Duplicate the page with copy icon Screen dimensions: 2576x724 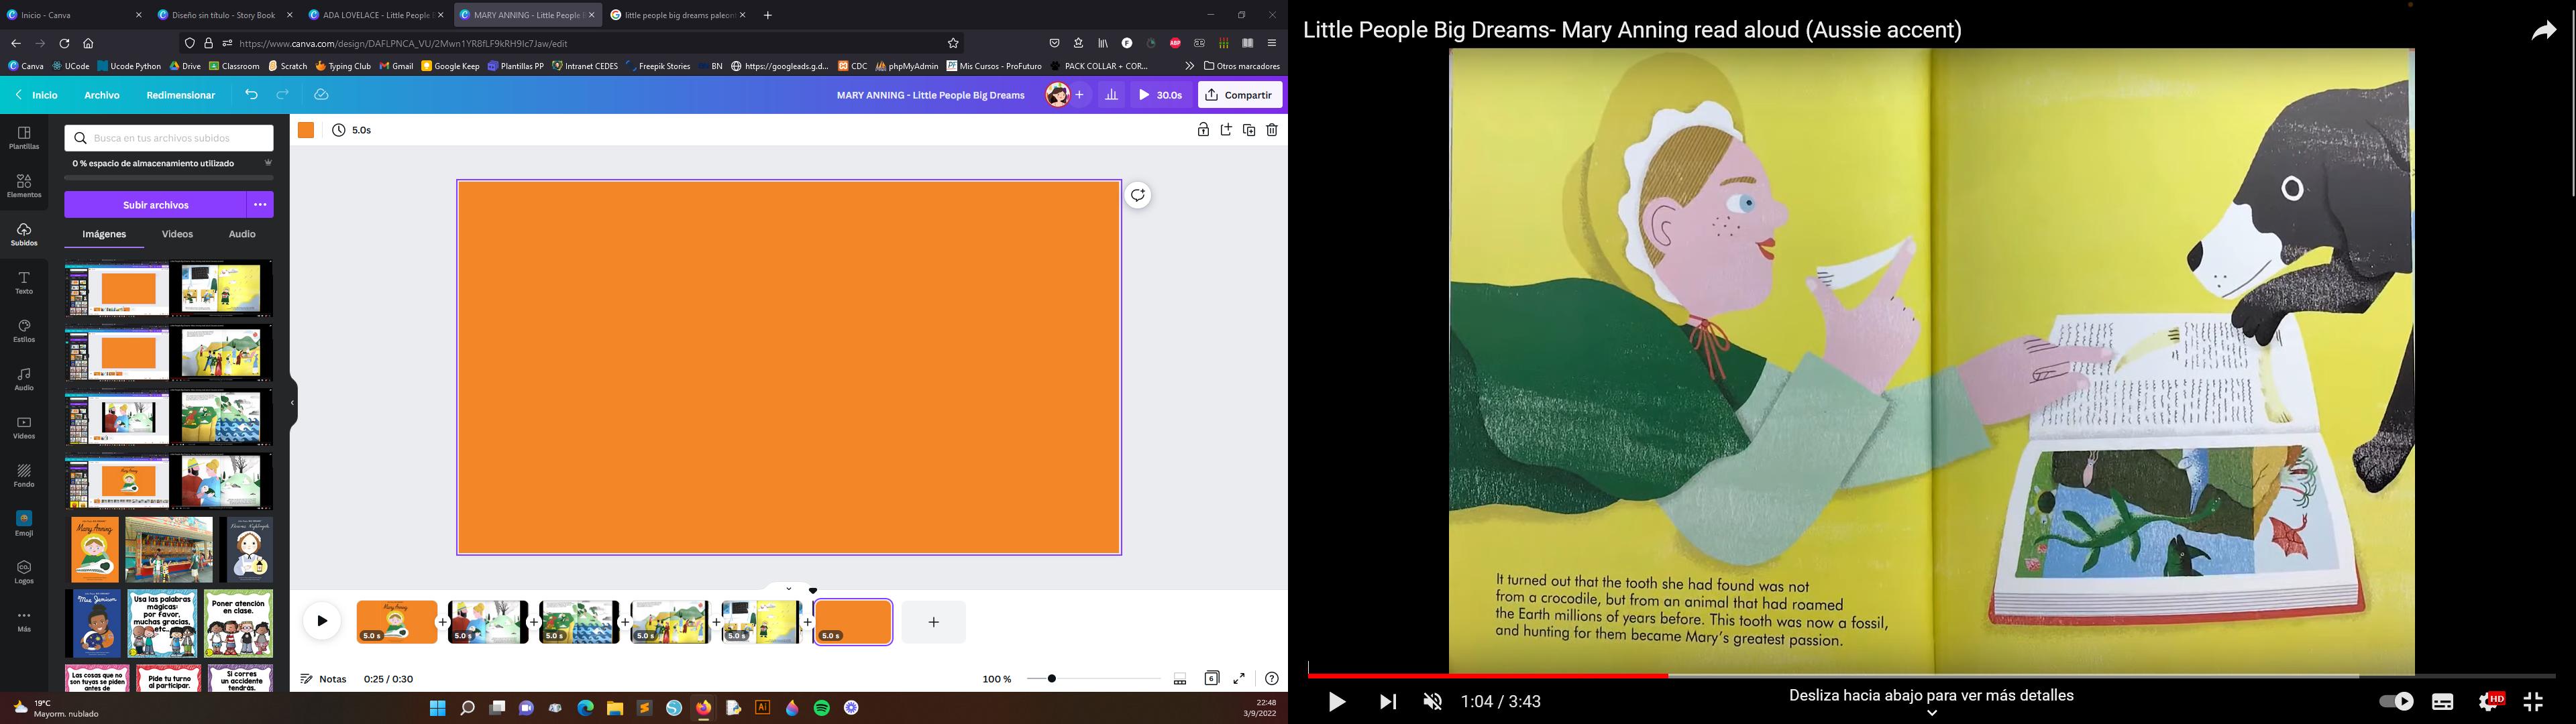[x=1249, y=130]
